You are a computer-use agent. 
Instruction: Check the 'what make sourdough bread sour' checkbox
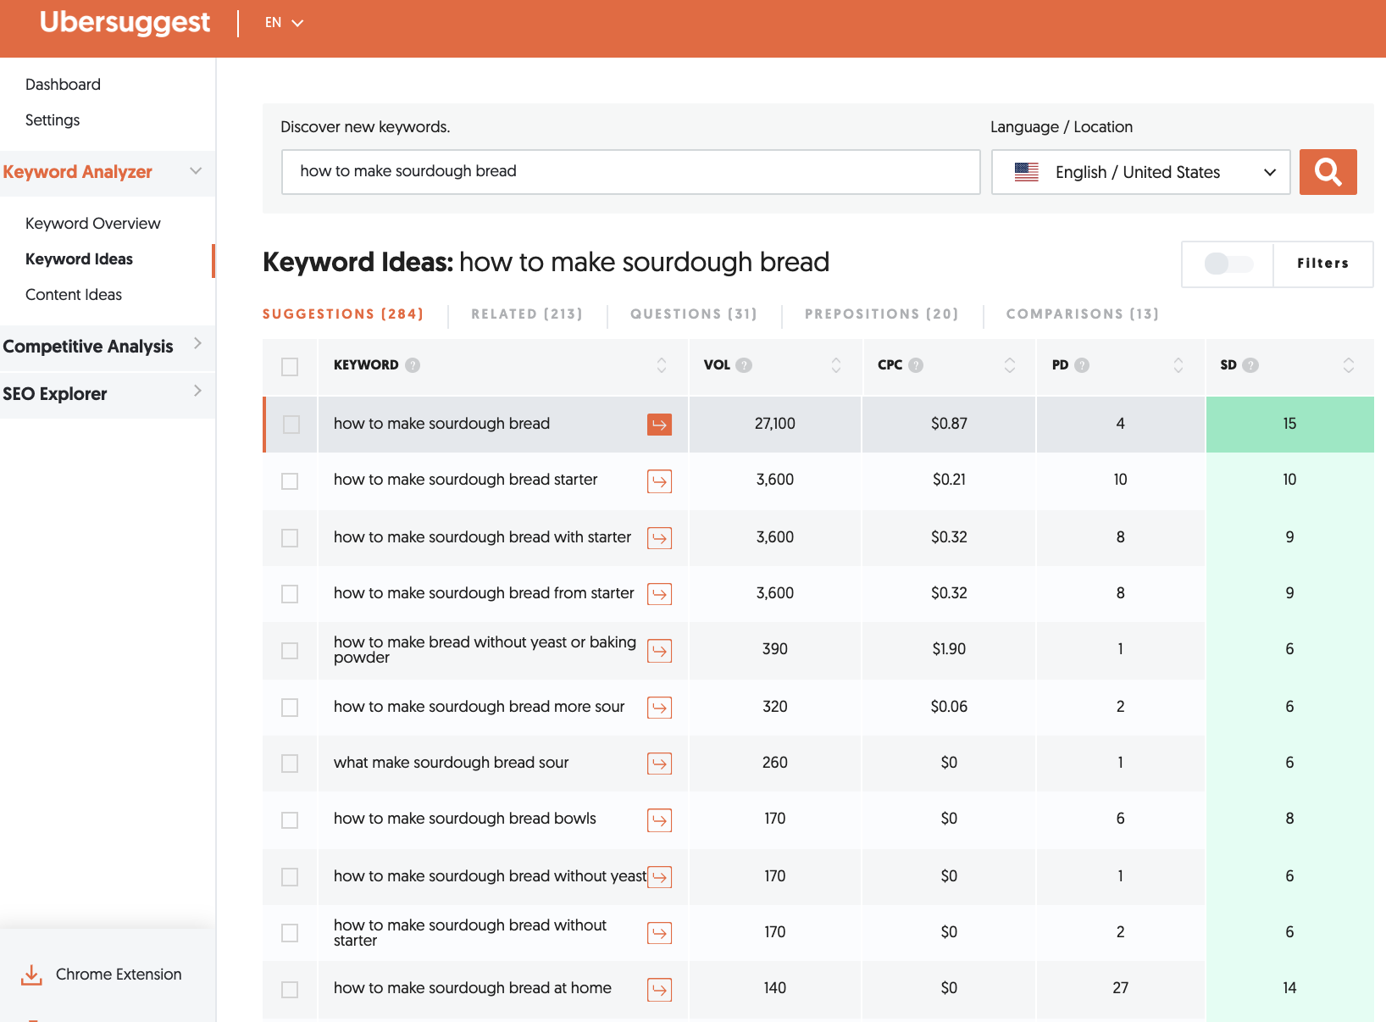290,764
